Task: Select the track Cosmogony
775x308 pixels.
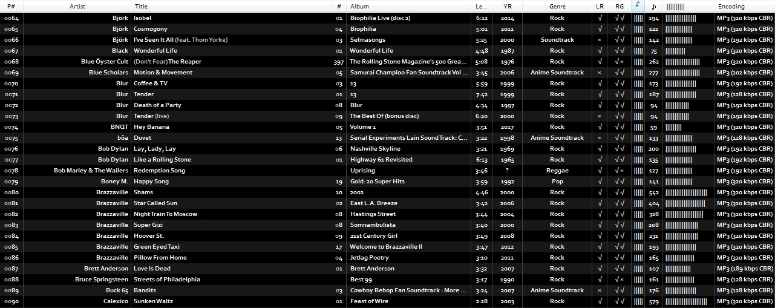Action: (x=151, y=29)
